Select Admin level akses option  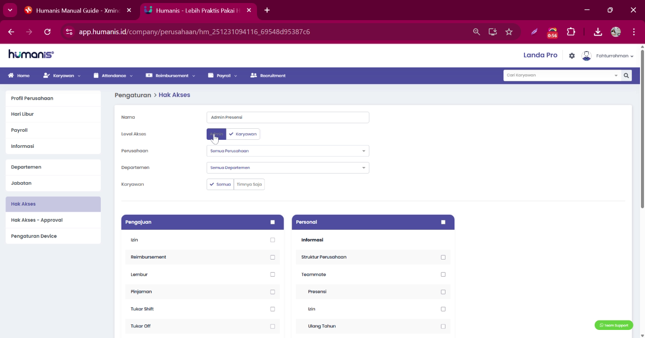pyautogui.click(x=216, y=134)
